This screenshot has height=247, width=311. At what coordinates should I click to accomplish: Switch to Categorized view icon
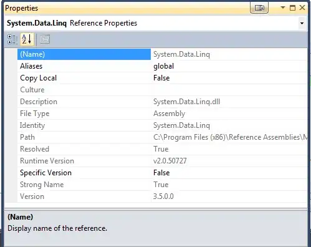[x=12, y=39]
